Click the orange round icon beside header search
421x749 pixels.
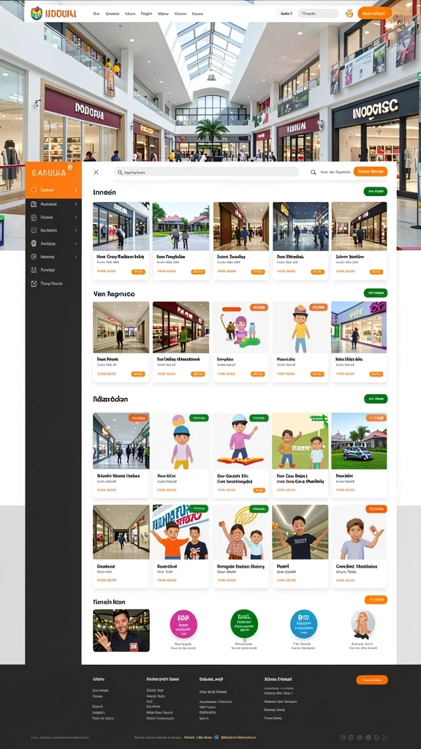pyautogui.click(x=349, y=13)
